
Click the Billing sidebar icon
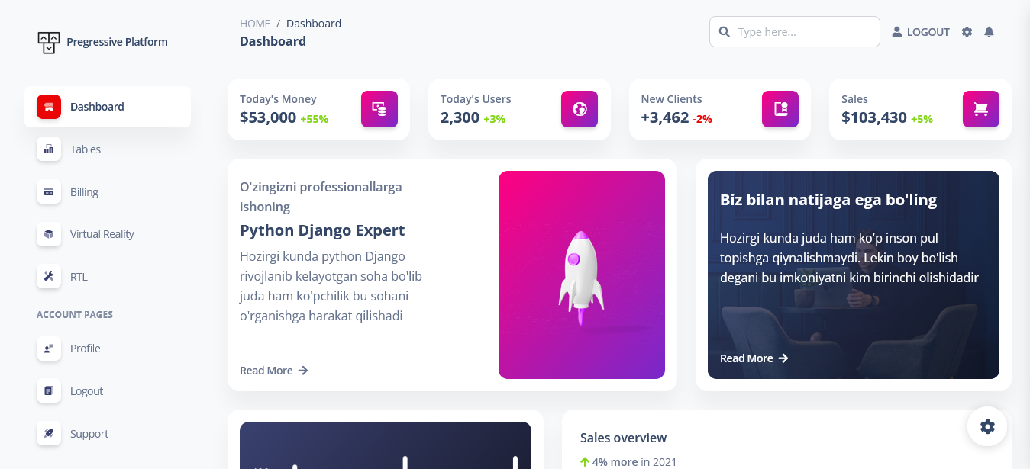(x=48, y=191)
